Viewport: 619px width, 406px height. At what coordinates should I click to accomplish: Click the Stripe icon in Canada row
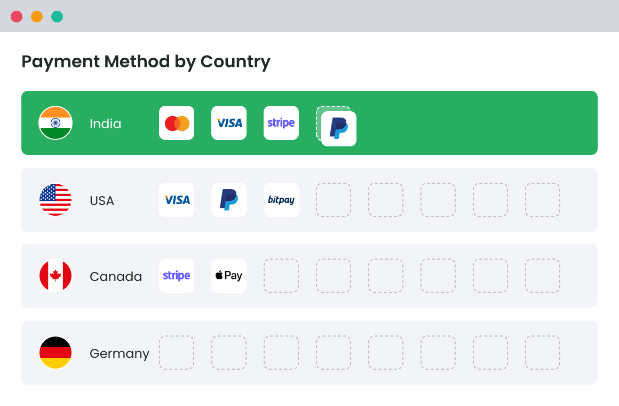(x=177, y=276)
